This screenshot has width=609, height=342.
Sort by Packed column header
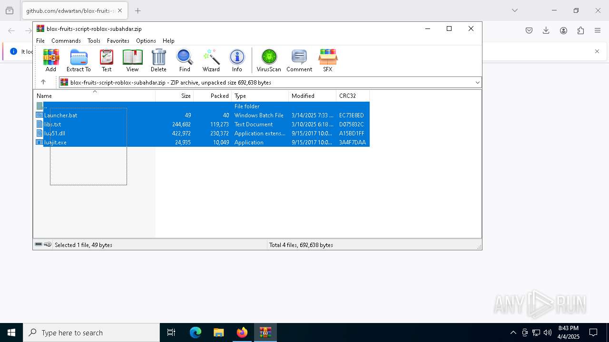click(x=213, y=96)
